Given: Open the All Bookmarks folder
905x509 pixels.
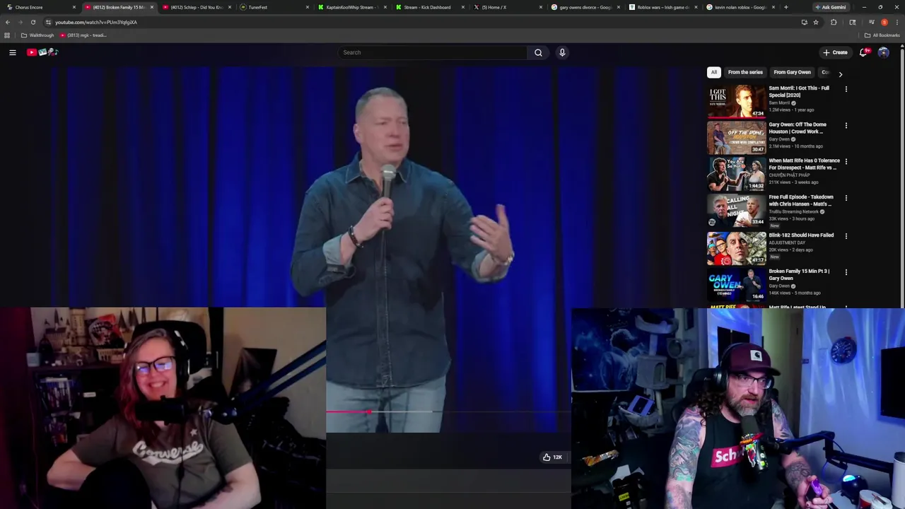Looking at the screenshot, I should pos(882,35).
